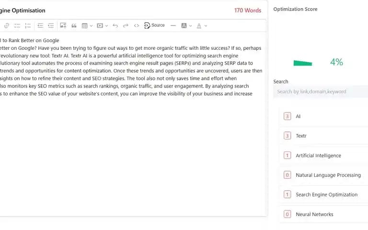
Task: Expand the font color dropdown arrow
Action: tap(206, 25)
